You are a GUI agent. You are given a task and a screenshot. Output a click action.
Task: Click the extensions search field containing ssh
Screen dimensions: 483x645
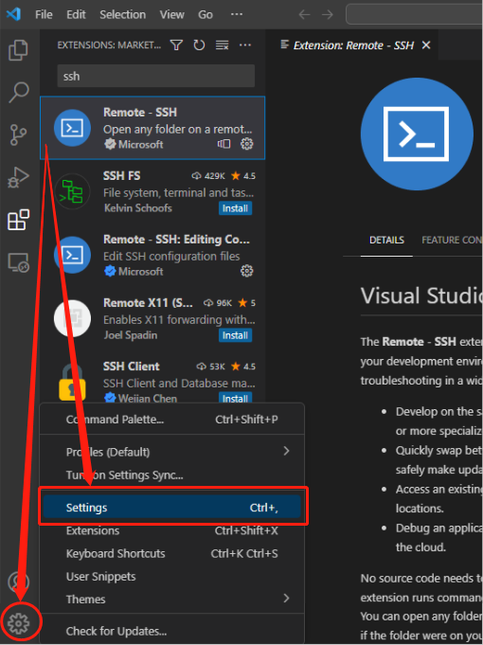click(156, 76)
